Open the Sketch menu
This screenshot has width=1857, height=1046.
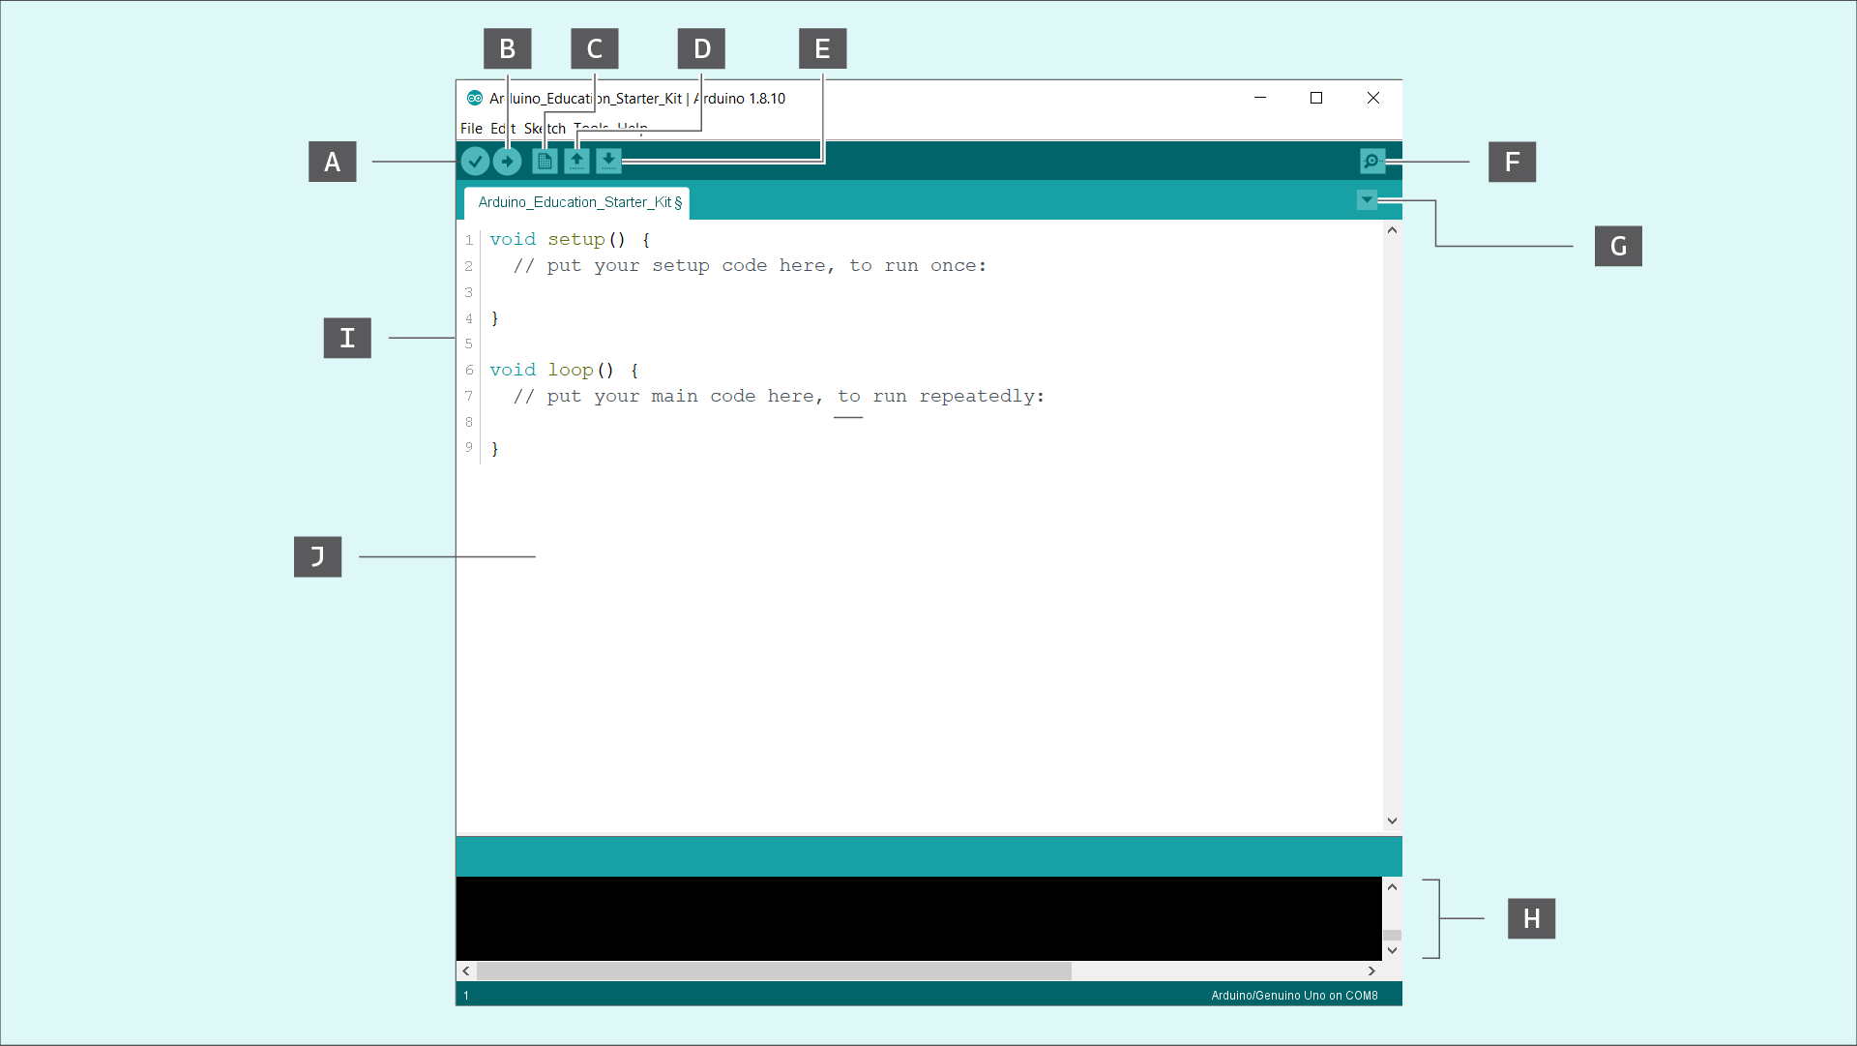(x=545, y=129)
